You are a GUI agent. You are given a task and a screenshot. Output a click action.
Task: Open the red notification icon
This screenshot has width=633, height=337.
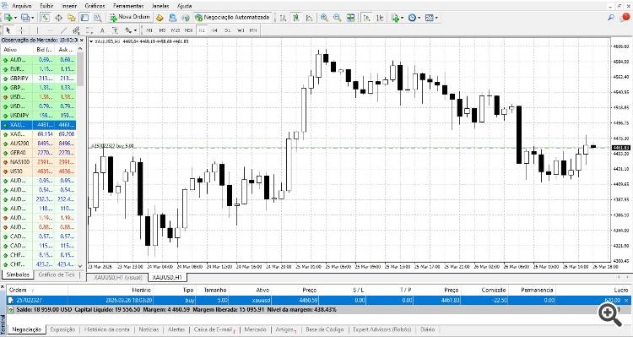(x=625, y=18)
